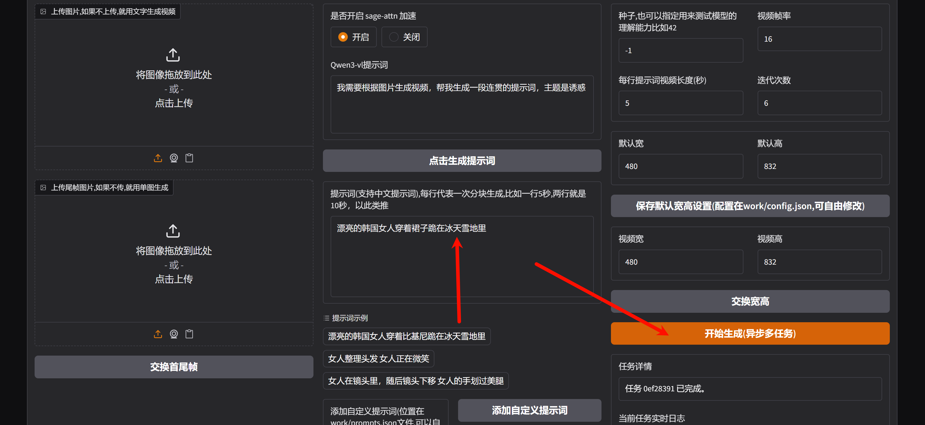The image size is (925, 425).
Task: Click the image icon beside 上传图片 label
Action: [x=43, y=11]
